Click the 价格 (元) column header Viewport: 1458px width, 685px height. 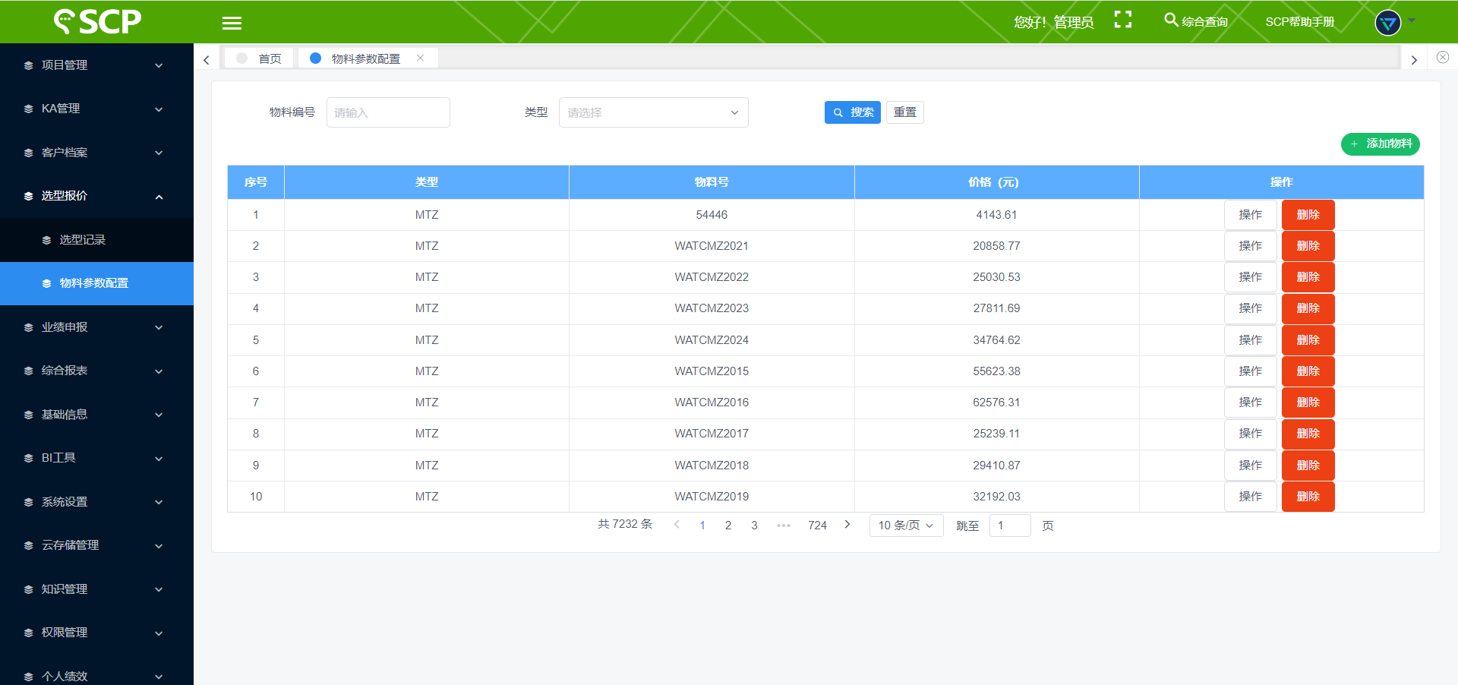[996, 182]
